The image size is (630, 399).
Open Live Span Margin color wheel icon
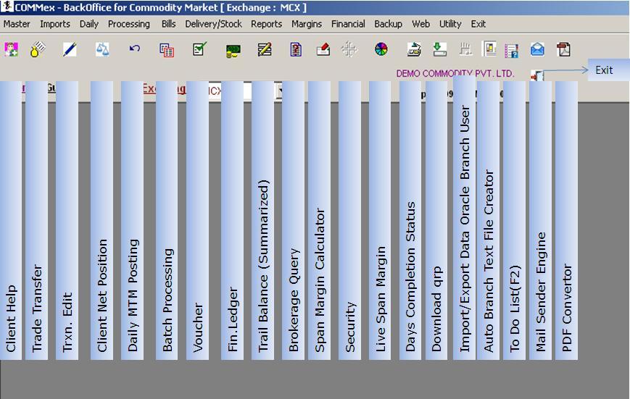point(381,49)
